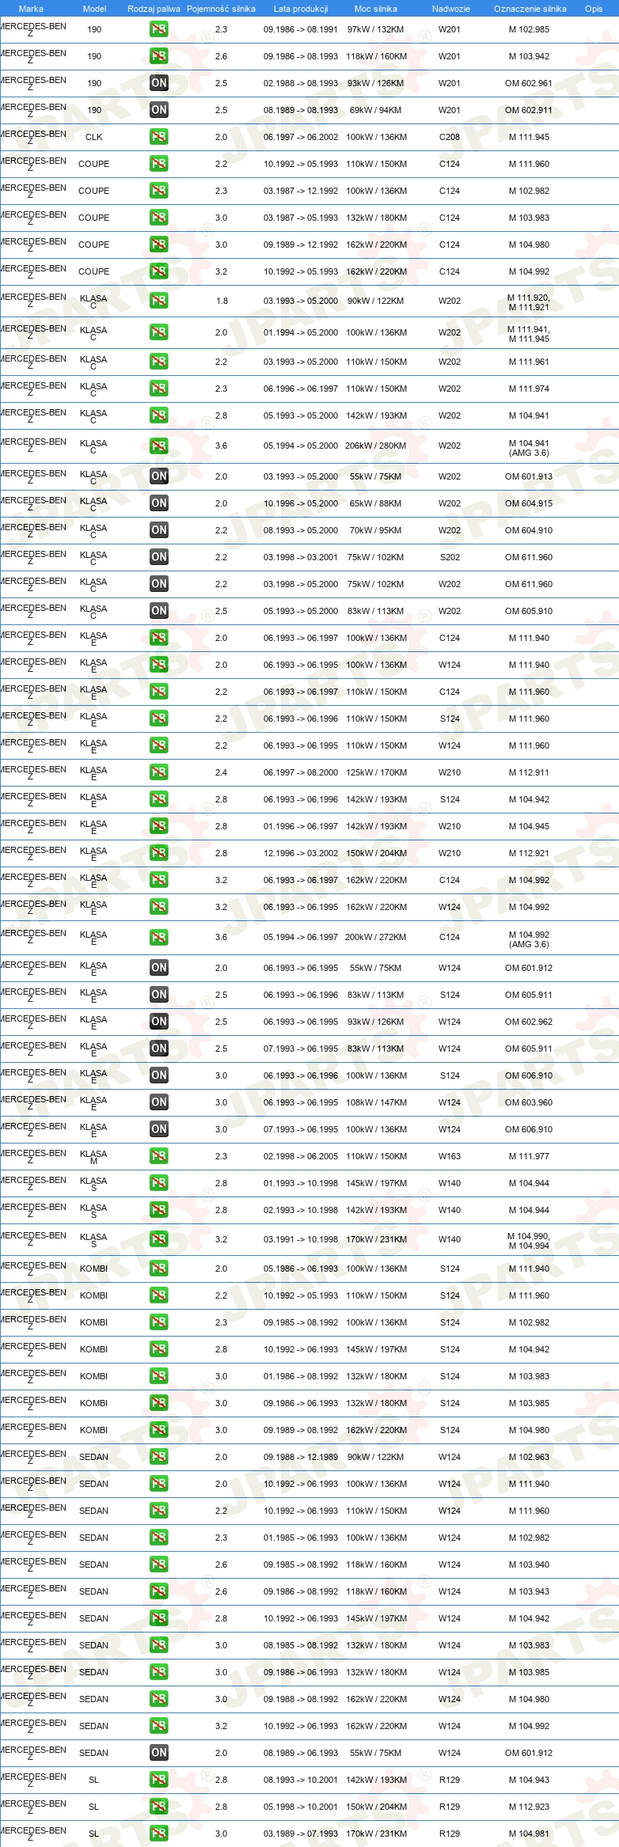Click the KLASA M model cell
This screenshot has height=1847, width=619.
click(93, 1157)
